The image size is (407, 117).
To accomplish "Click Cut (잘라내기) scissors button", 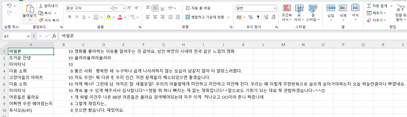I will tap(48, 6).
